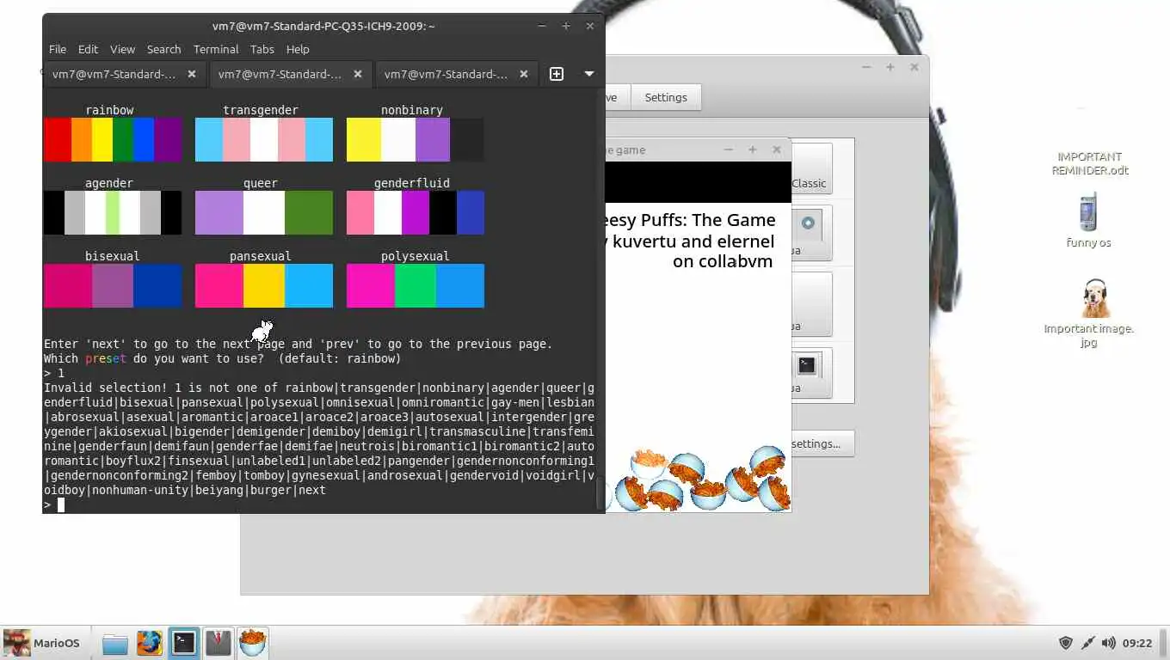Click the Settings tab in the background window
1170x660 pixels.
coord(666,97)
